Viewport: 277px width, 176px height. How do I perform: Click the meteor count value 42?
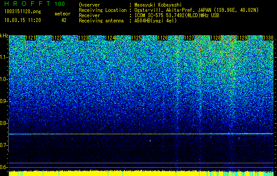tap(64, 20)
